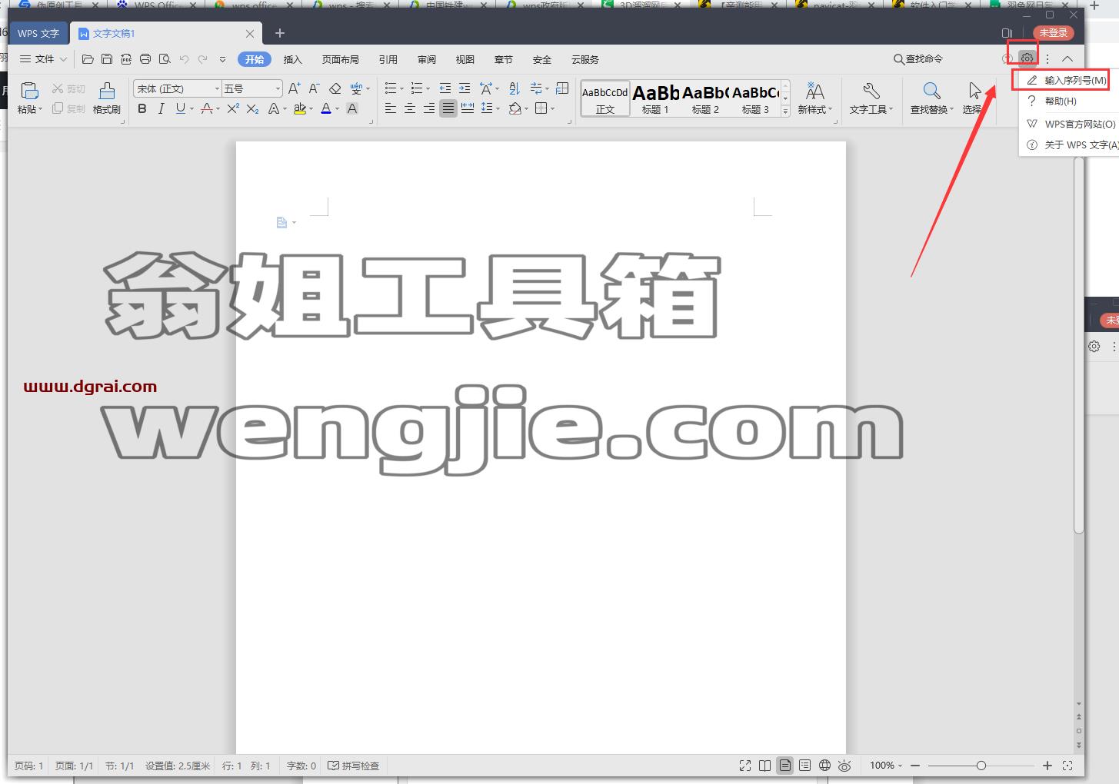Apply subscript formatting
This screenshot has height=784, width=1119.
point(252,108)
